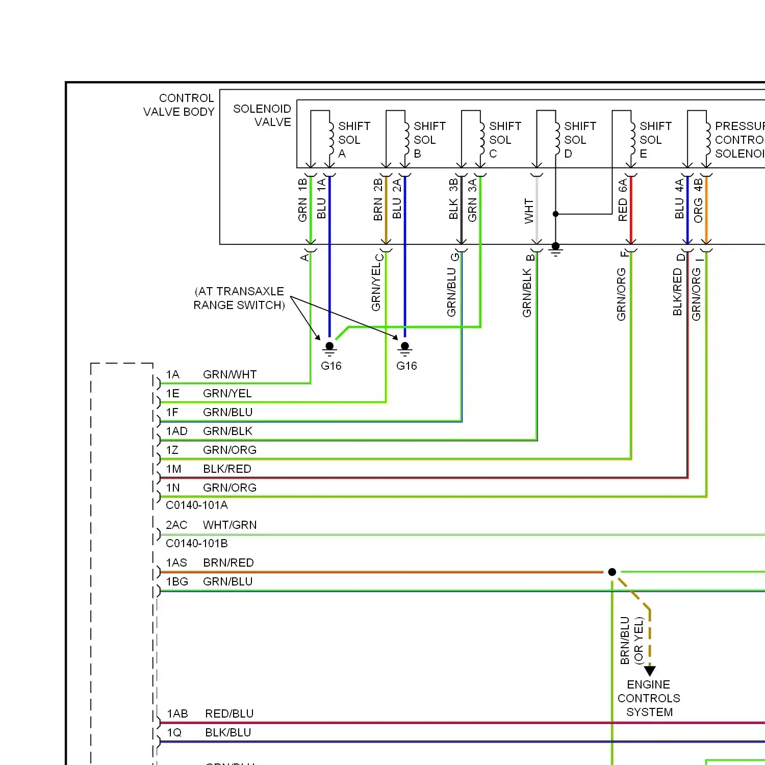The image size is (765, 765).
Task: Click the "GRN 1B" wire label
Action: pos(302,200)
